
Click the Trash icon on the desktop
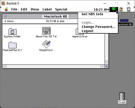122,96
